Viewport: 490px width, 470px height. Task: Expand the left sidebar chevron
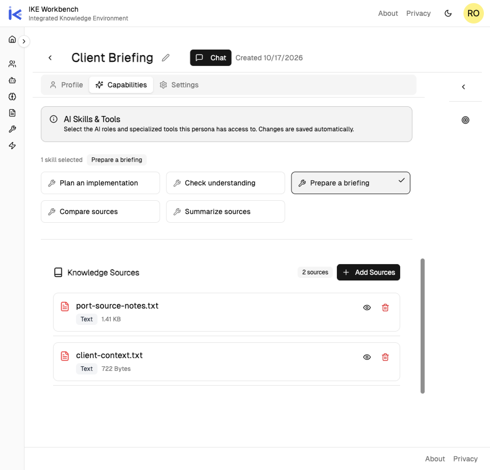[24, 41]
